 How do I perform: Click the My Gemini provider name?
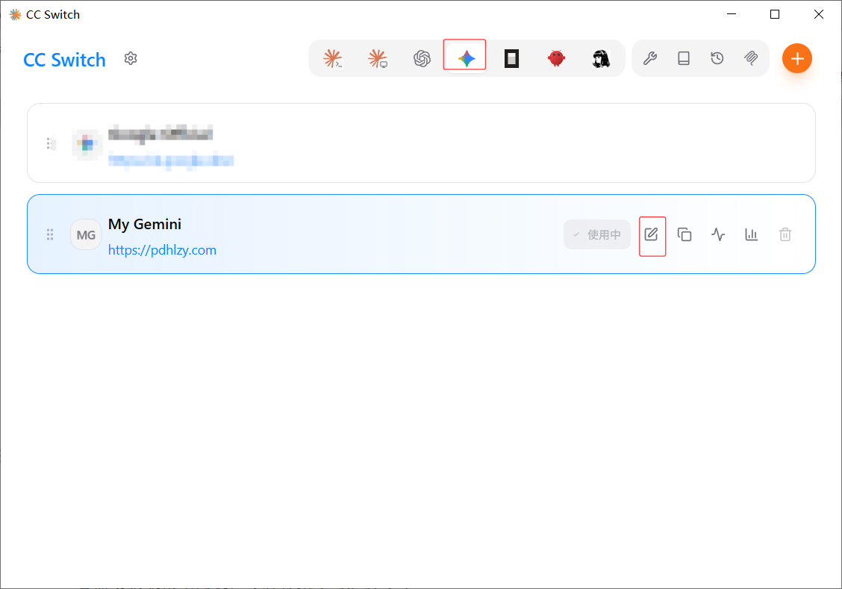(145, 225)
